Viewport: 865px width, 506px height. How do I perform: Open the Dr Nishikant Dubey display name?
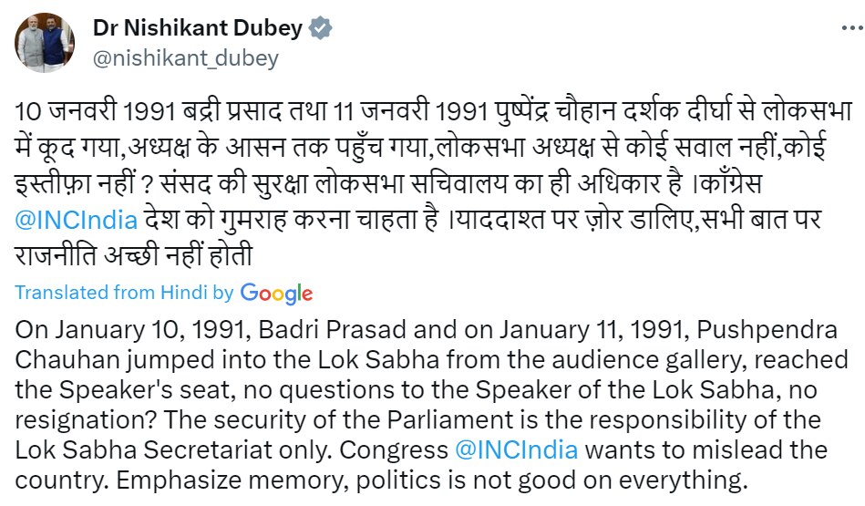197,28
